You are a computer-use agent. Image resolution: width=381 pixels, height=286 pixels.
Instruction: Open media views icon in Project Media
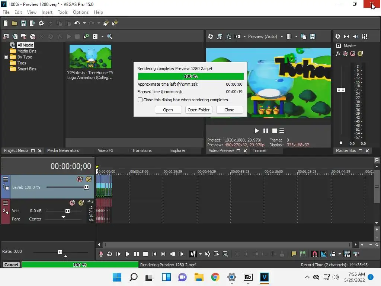pyautogui.click(x=95, y=36)
